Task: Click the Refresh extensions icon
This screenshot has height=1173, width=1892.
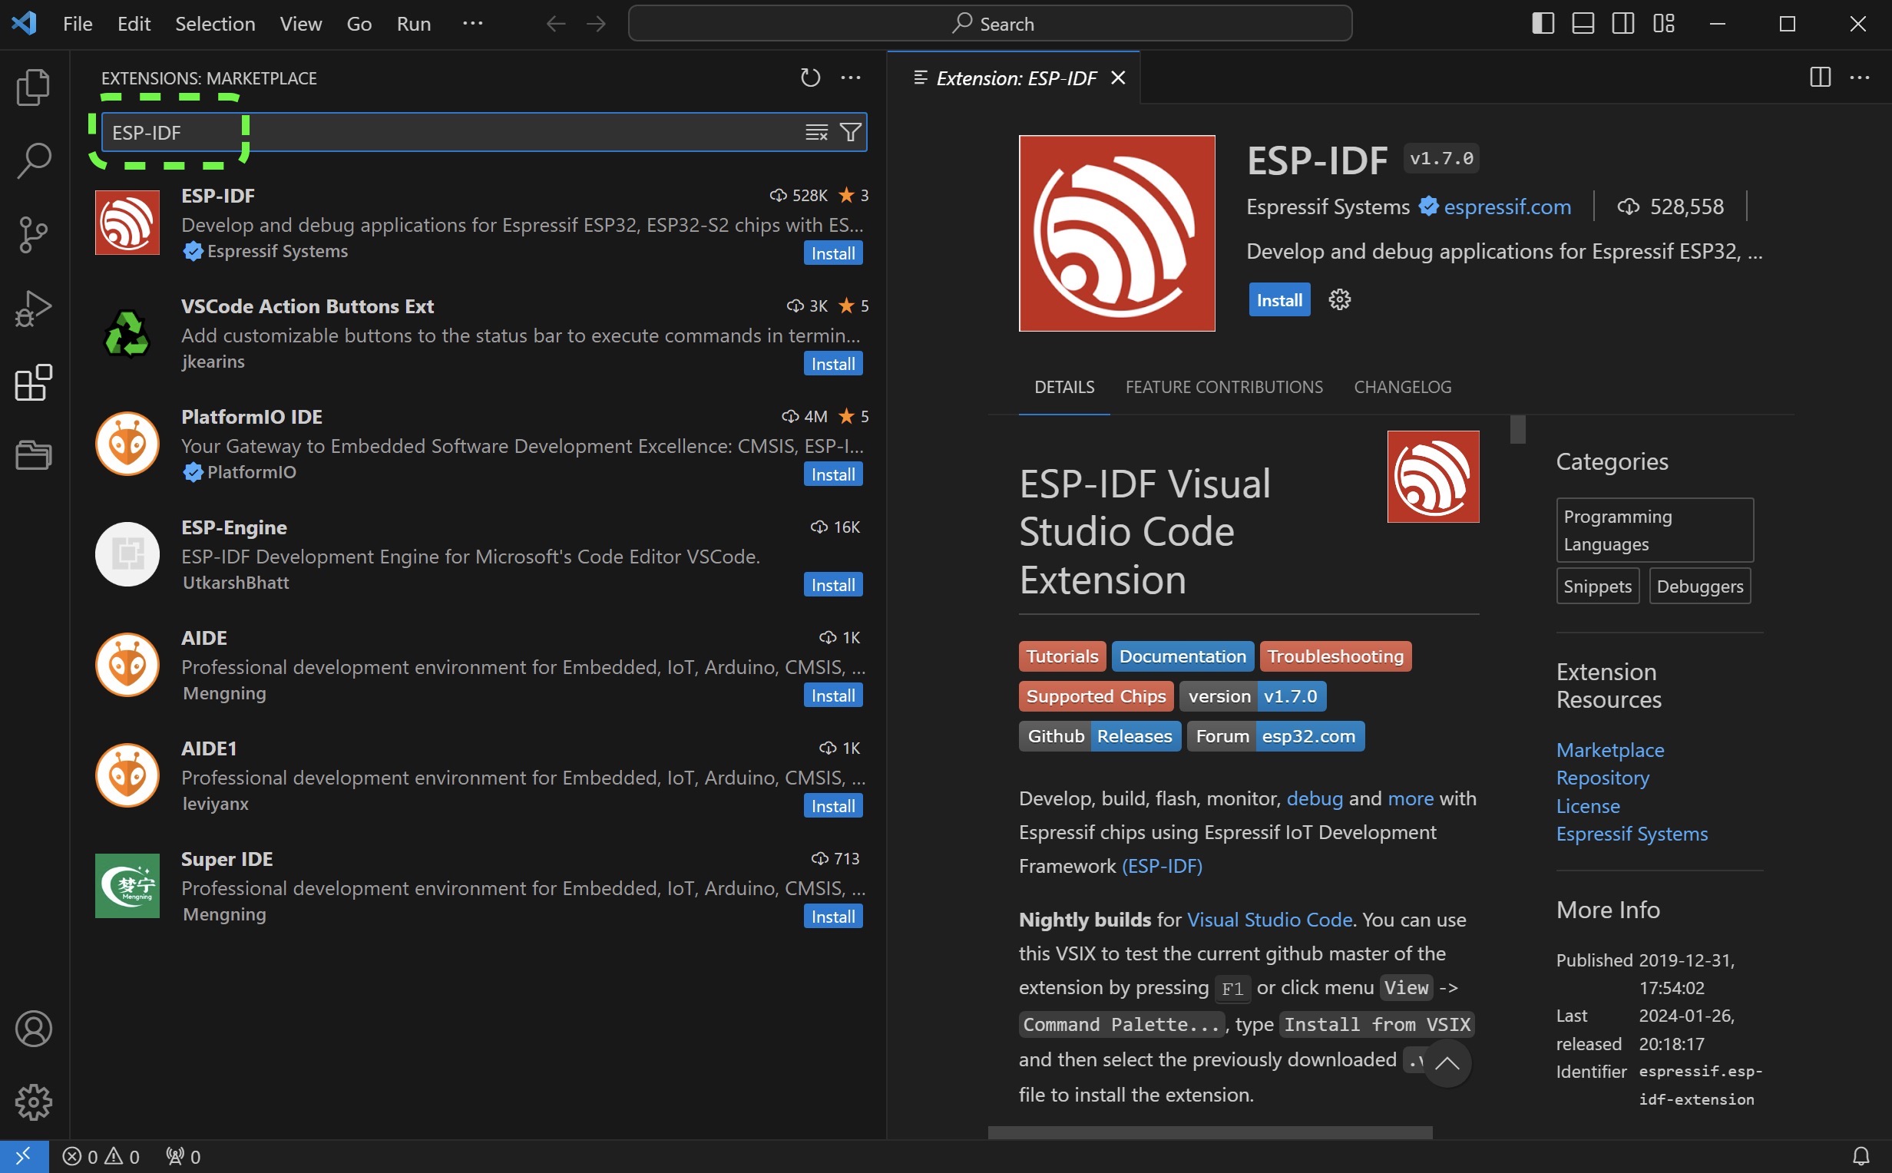Action: click(810, 78)
